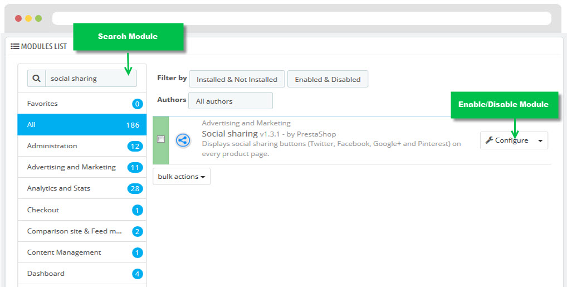Select the All category
Screen dimensions: 567x287
(82, 124)
